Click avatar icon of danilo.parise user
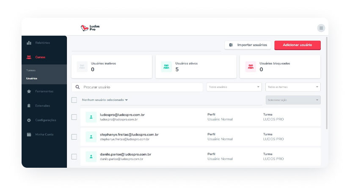 pos(91,156)
